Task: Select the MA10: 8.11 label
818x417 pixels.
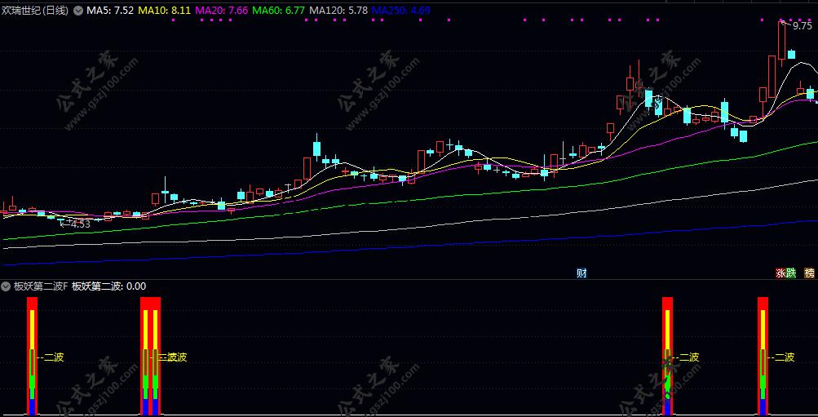Action: click(x=164, y=11)
